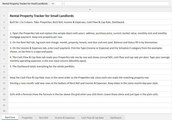This screenshot has width=172, height=120.
Task: Select row 8 header
Action: [x=4, y=66]
